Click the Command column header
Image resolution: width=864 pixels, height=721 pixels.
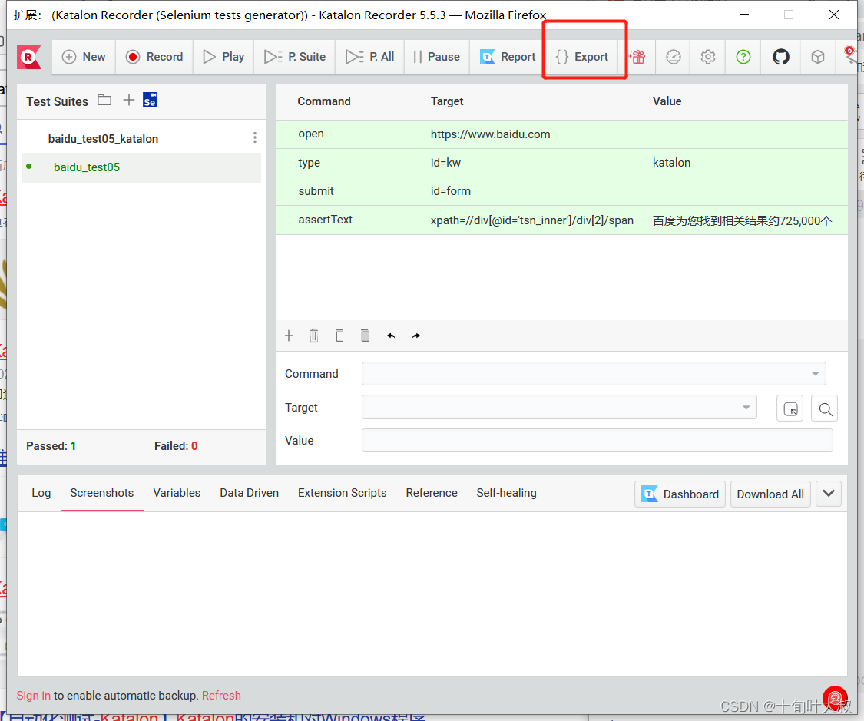click(x=324, y=101)
